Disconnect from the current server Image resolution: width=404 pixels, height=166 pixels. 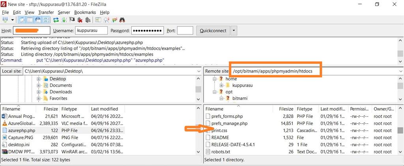[x=80, y=20]
